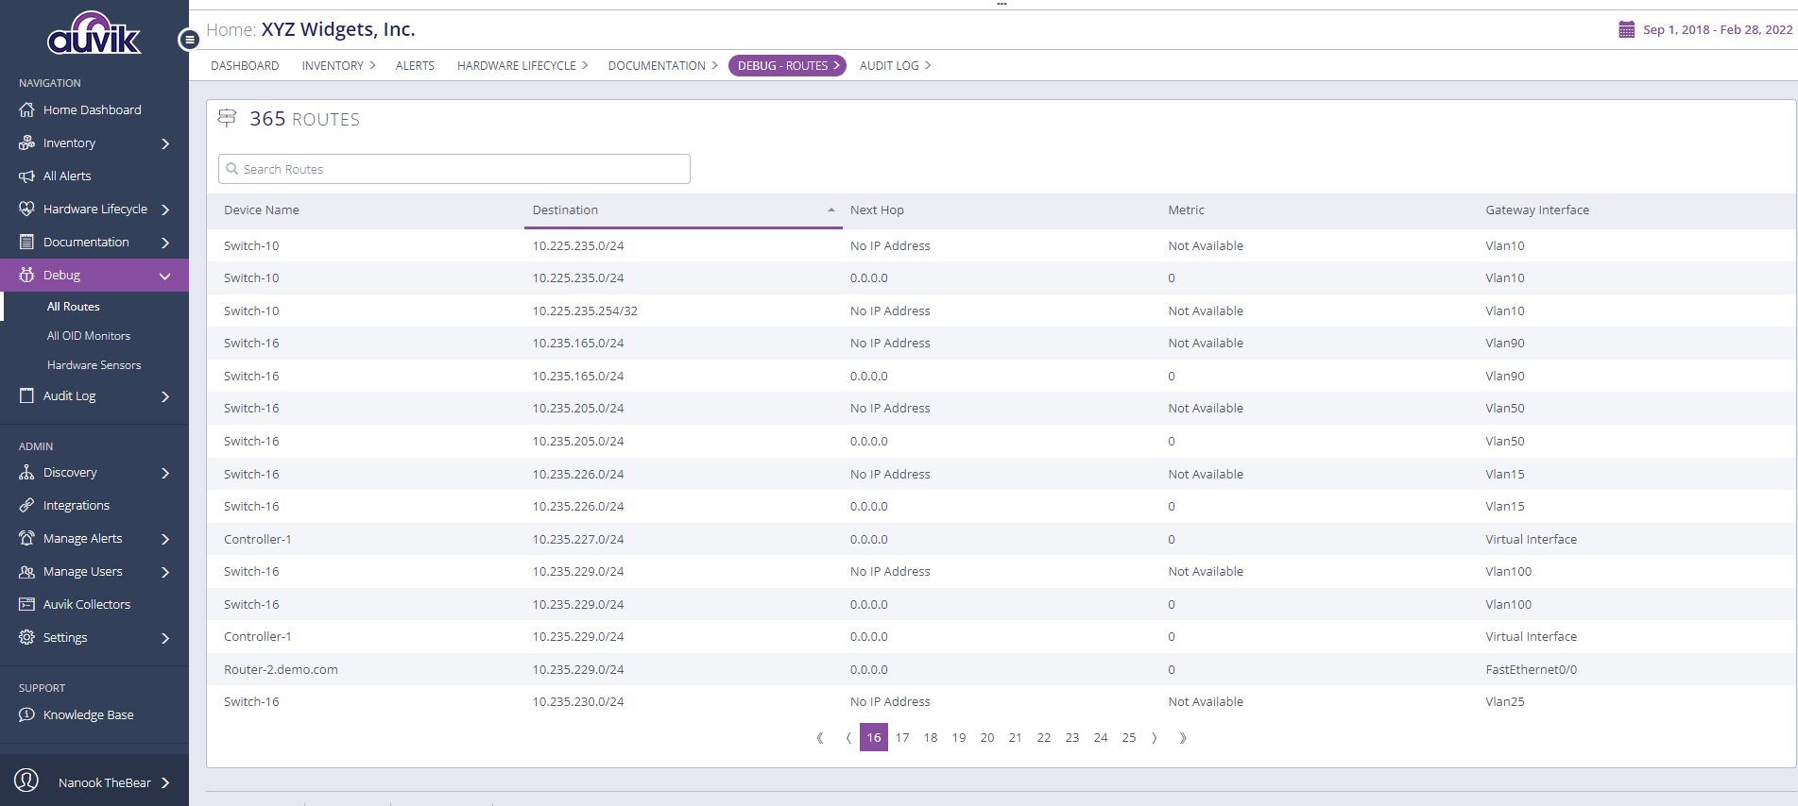Open Hardware Sensors page

click(x=94, y=365)
